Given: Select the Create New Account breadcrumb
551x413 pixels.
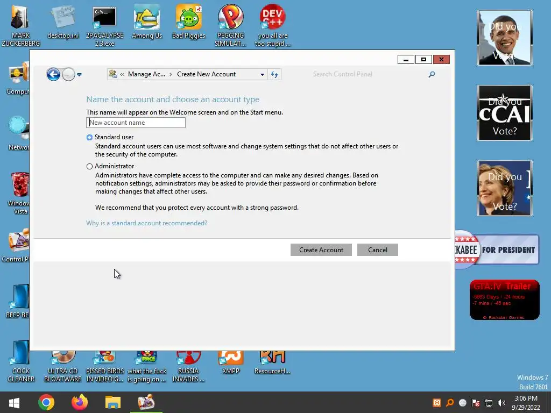Looking at the screenshot, I should [206, 74].
